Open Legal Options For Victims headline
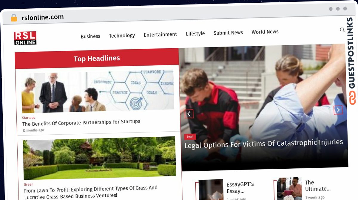The image size is (358, 200). coord(264,144)
